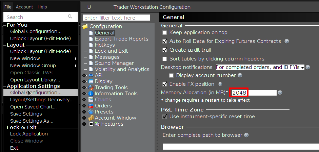Image resolution: width=319 pixels, height=152 pixels.
Task: Enable Keep application on top checkbox
Action: [165, 33]
